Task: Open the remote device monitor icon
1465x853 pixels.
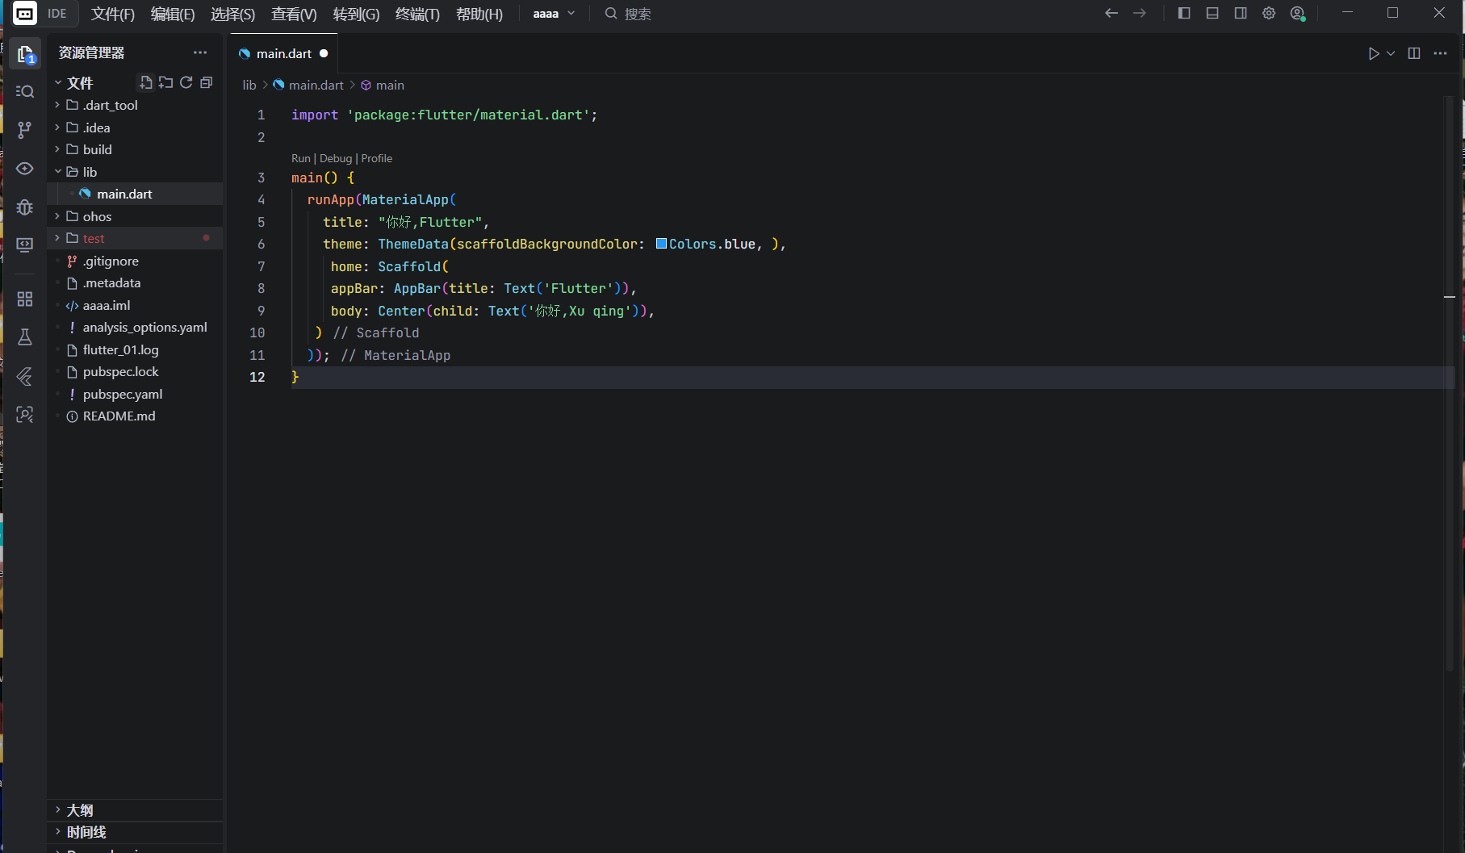Action: 25,245
